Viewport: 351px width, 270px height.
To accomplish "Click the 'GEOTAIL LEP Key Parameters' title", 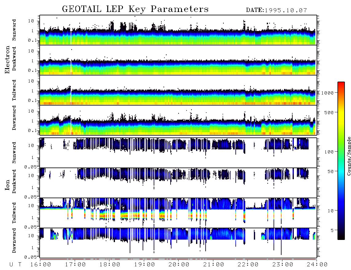I will point(135,10).
